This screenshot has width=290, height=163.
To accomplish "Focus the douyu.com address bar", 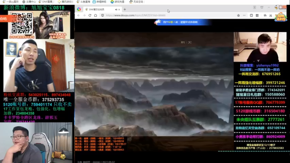I will click(136, 15).
